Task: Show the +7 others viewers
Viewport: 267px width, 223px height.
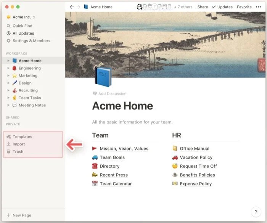Action: coord(183,7)
